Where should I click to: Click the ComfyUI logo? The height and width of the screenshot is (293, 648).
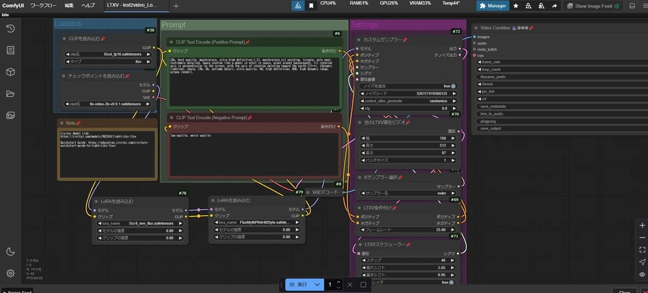(13, 5)
